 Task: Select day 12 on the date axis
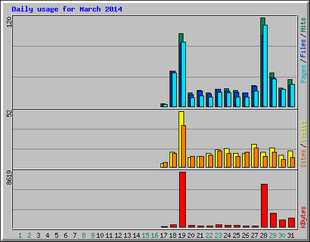point(118,235)
